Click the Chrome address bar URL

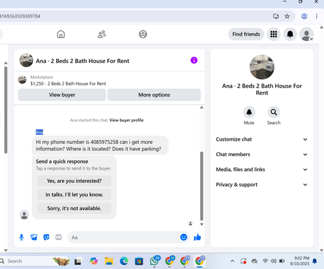tap(20, 16)
